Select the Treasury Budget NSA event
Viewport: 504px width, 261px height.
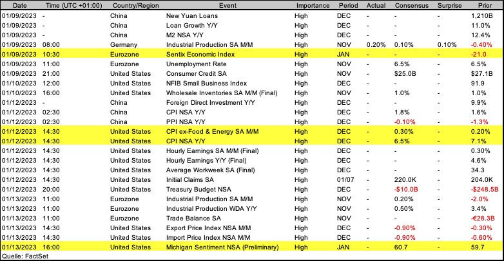coord(199,189)
